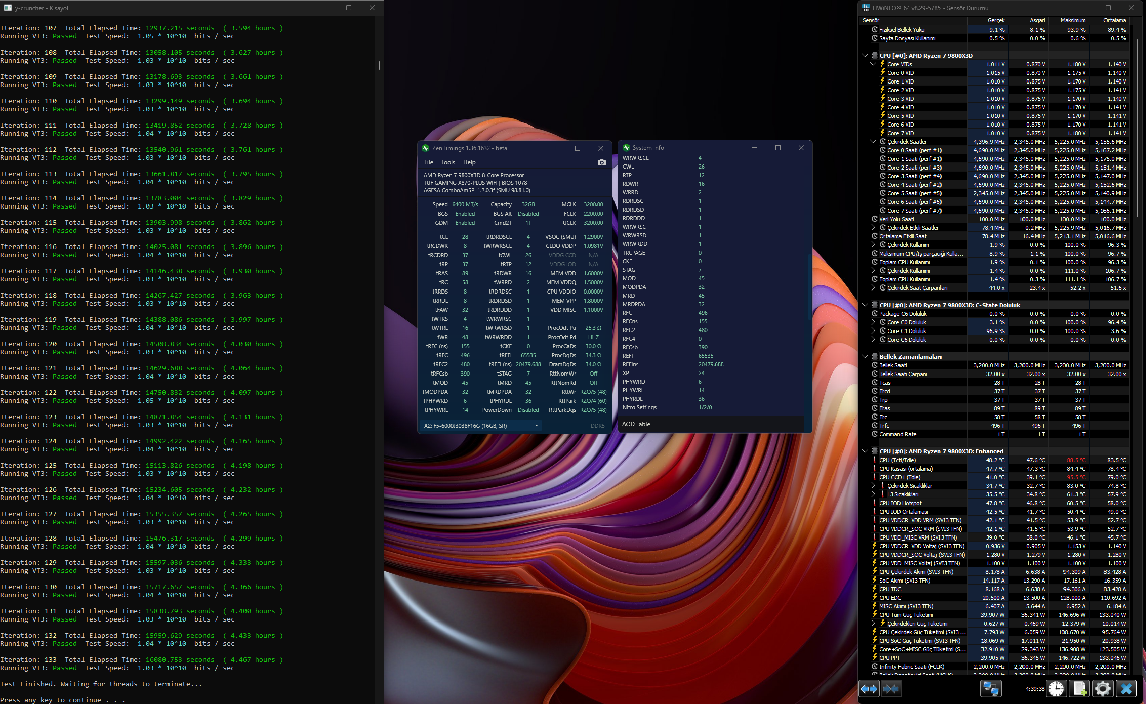This screenshot has width=1146, height=704.
Task: Click the lightning icon beside CPU TDC
Action: [875, 589]
